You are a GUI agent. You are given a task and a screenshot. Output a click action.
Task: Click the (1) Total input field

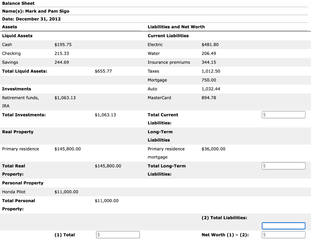tap(118, 234)
